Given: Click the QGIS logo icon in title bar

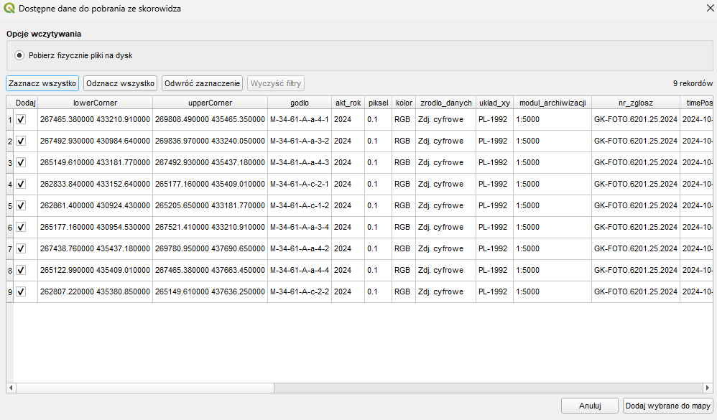Looking at the screenshot, I should click(9, 9).
